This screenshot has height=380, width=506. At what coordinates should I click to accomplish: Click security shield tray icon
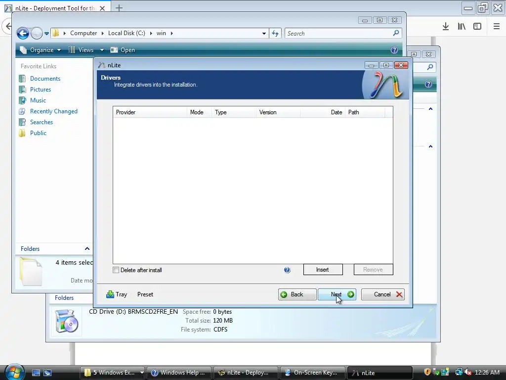427,372
